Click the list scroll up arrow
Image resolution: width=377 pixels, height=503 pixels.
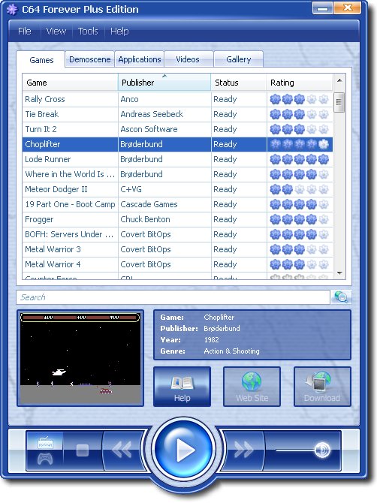[x=339, y=80]
